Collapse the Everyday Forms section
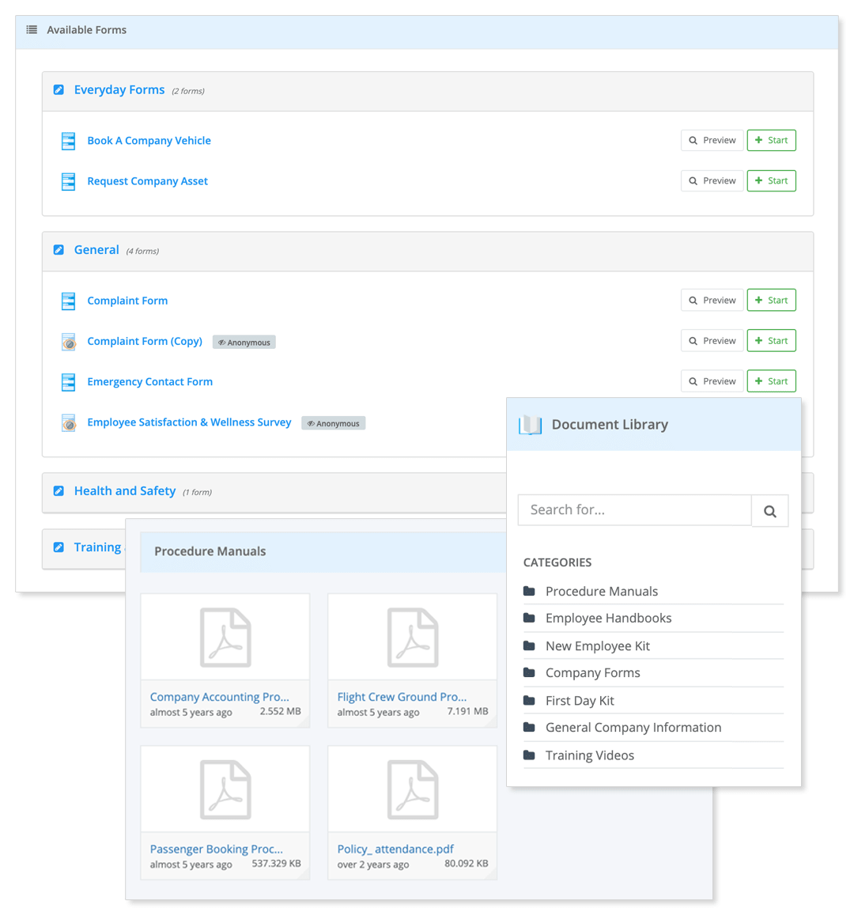Screen dimensions: 854x916 119,89
